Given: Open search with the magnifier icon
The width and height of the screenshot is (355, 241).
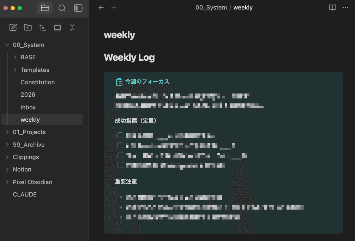Looking at the screenshot, I should pyautogui.click(x=62, y=8).
